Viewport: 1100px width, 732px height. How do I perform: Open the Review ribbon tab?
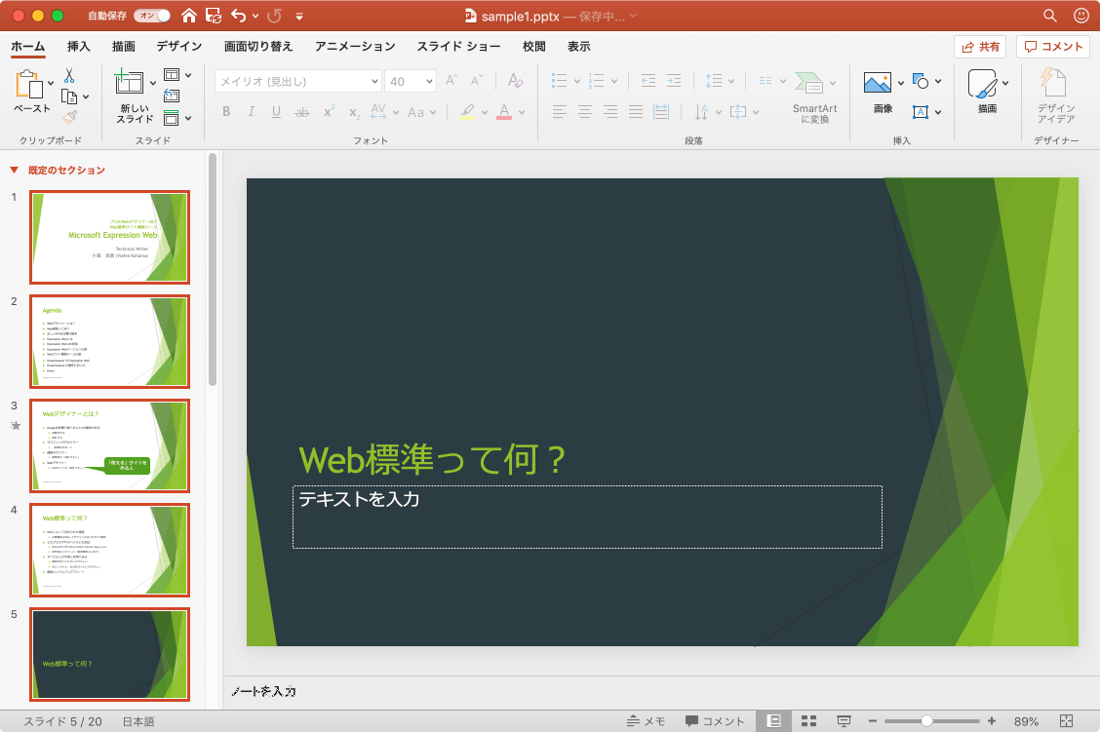(533, 46)
